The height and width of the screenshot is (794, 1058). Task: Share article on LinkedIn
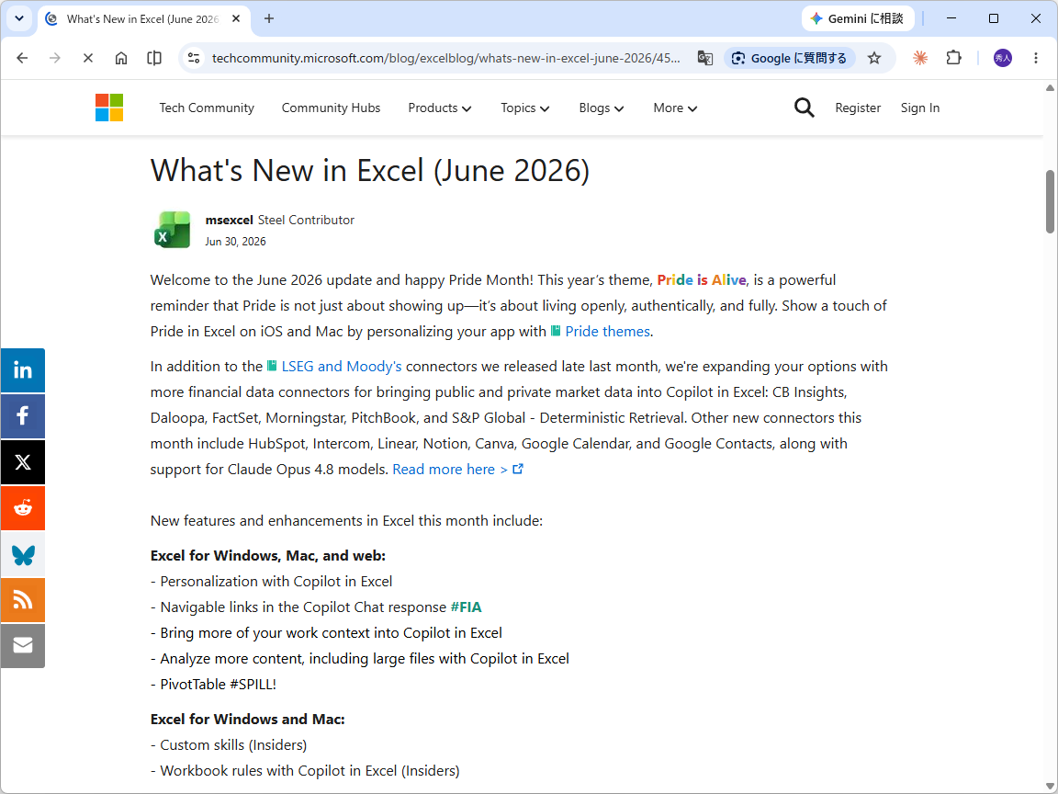coord(22,370)
